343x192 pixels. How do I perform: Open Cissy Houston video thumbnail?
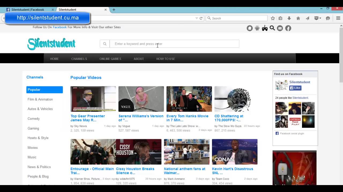pos(139,152)
